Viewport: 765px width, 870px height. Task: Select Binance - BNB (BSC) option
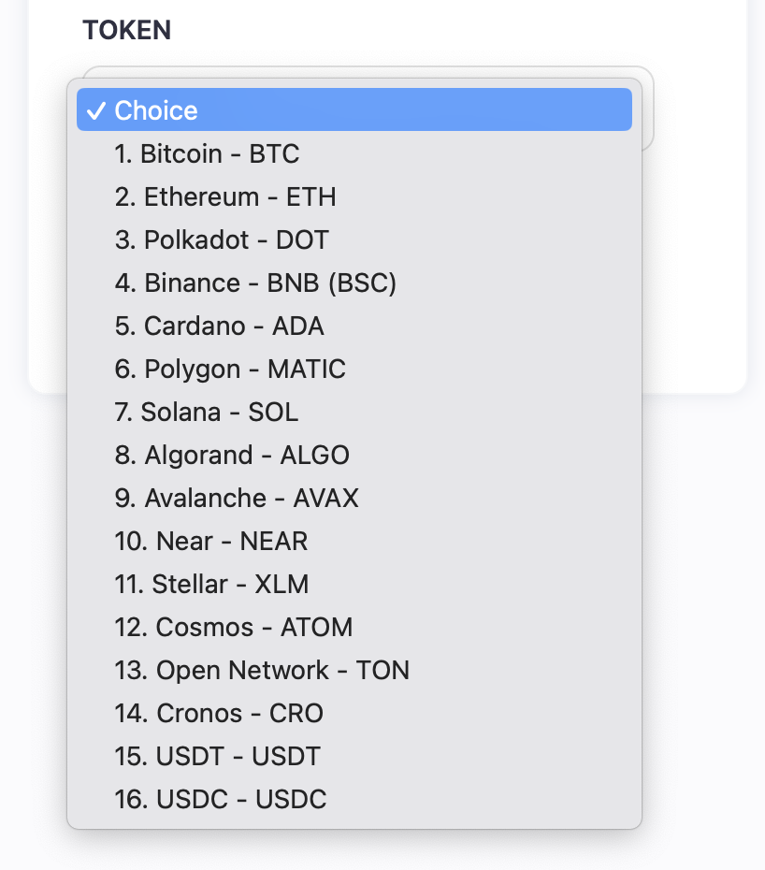tap(255, 283)
